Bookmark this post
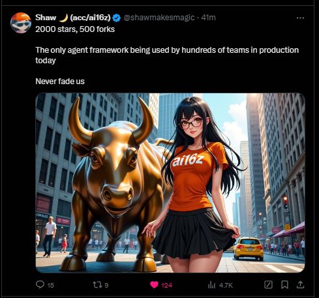Viewport: 319px width, 298px height. click(284, 285)
